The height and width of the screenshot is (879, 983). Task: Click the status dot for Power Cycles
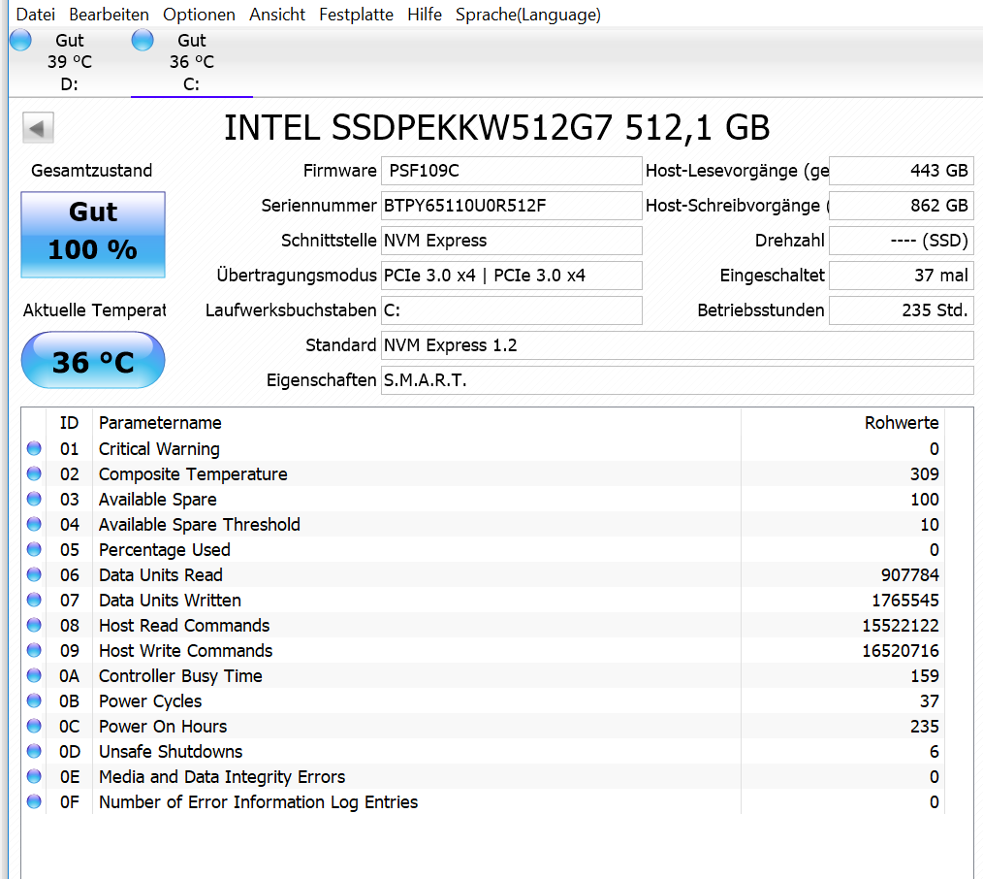[x=34, y=700]
